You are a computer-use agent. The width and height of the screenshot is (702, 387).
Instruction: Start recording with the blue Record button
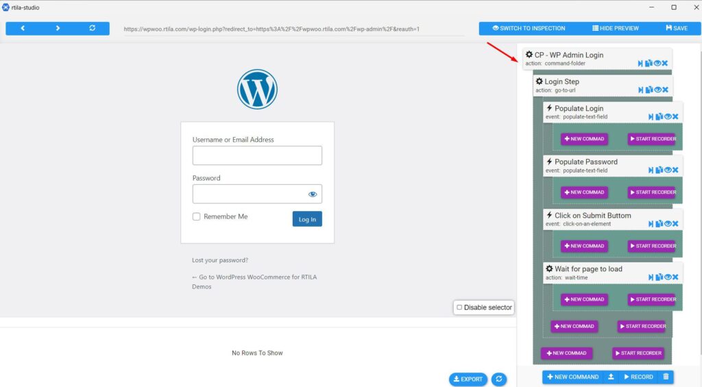tap(638, 377)
